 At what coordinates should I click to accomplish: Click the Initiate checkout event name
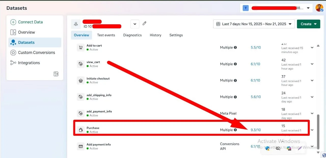(x=98, y=78)
